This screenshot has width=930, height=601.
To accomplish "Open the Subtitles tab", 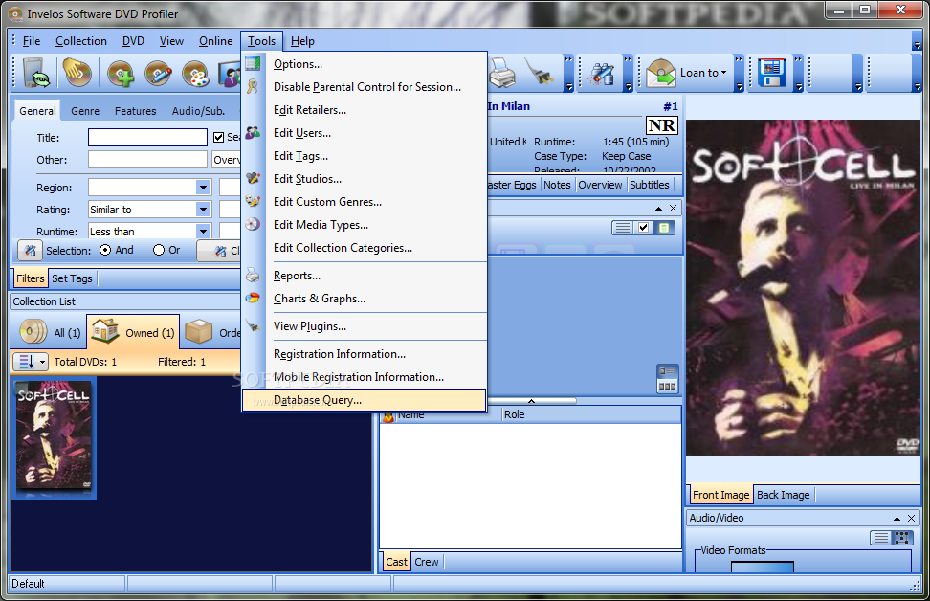I will (x=650, y=185).
